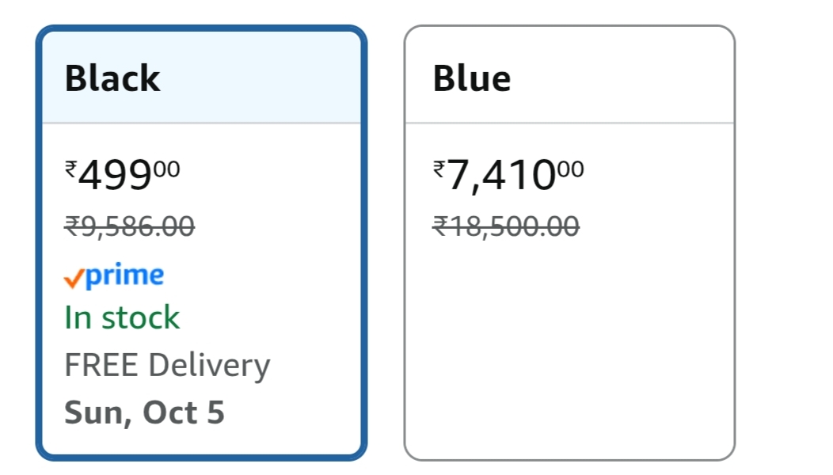This screenshot has width=833, height=475.
Task: Click the rupee symbol before 499
Action: coord(70,169)
